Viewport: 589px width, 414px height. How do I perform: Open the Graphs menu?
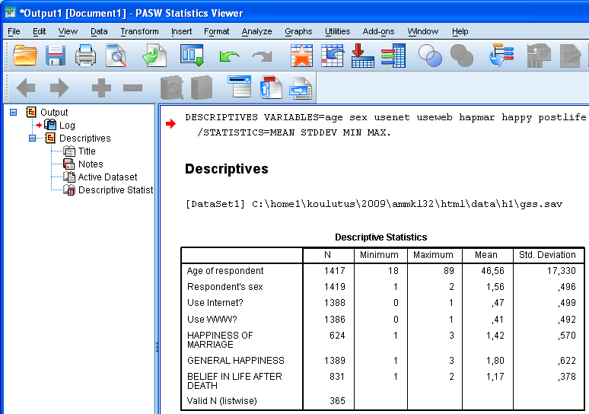(x=298, y=31)
